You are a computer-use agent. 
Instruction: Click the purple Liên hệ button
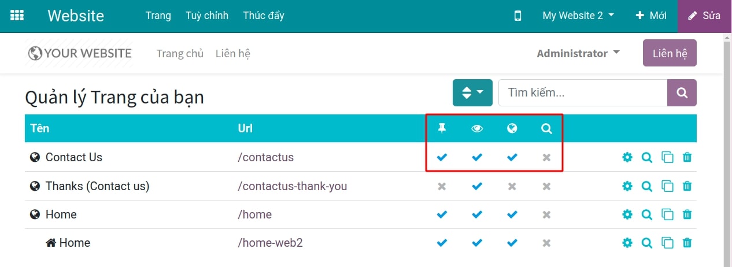pyautogui.click(x=670, y=53)
